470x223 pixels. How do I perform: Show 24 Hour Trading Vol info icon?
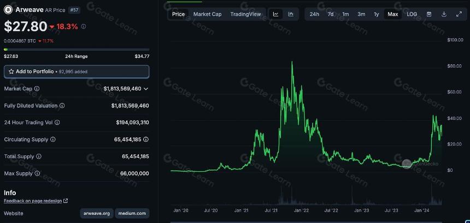[x=57, y=123]
